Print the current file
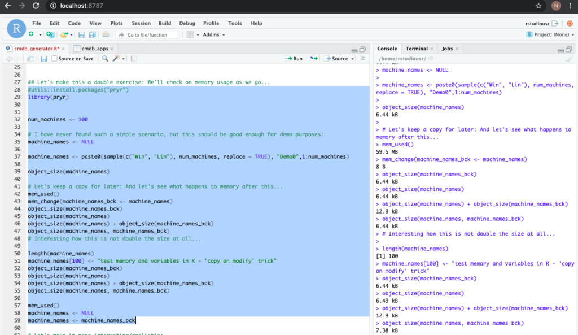The height and width of the screenshot is (335, 578). pyautogui.click(x=106, y=34)
